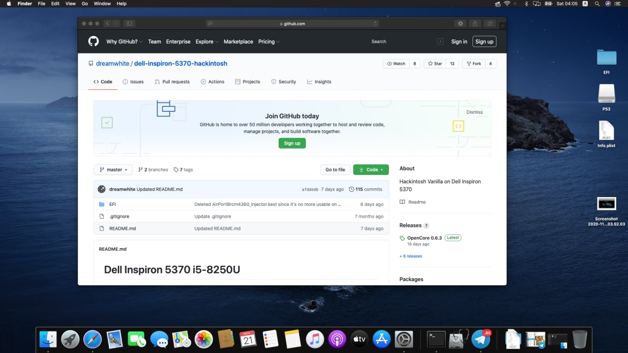Switch to the Issues tab
The image size is (628, 353).
click(x=133, y=82)
